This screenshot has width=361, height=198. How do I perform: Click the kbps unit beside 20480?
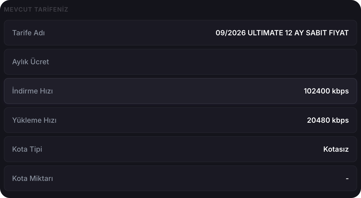pyautogui.click(x=340, y=121)
